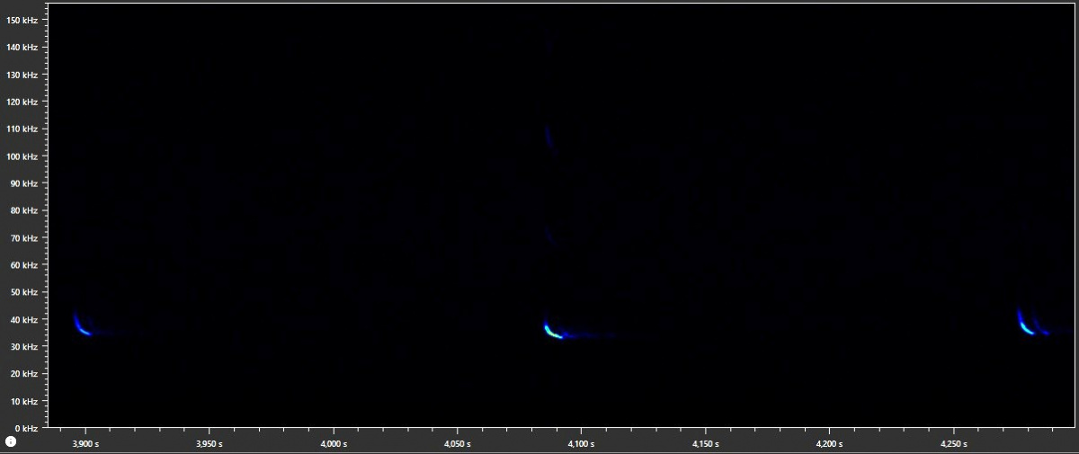This screenshot has height=454, width=1079.
Task: Click the 120 kHz frequency axis label
Action: [21, 102]
